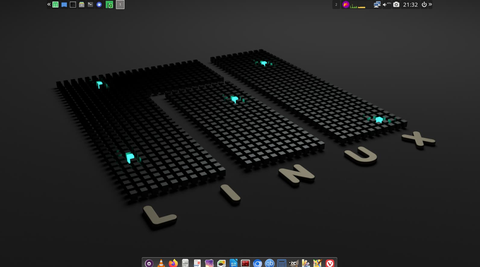The width and height of the screenshot is (480, 267).
Task: Open the file manager drawer icon in top panel
Action: (82, 5)
